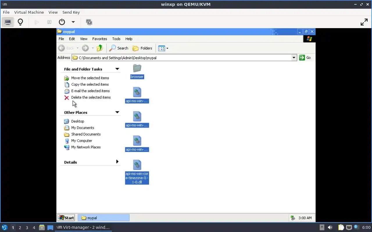Click the virt-manager graphical console monitor icon
Image resolution: width=372 pixels, height=232 pixels.
[x=8, y=22]
